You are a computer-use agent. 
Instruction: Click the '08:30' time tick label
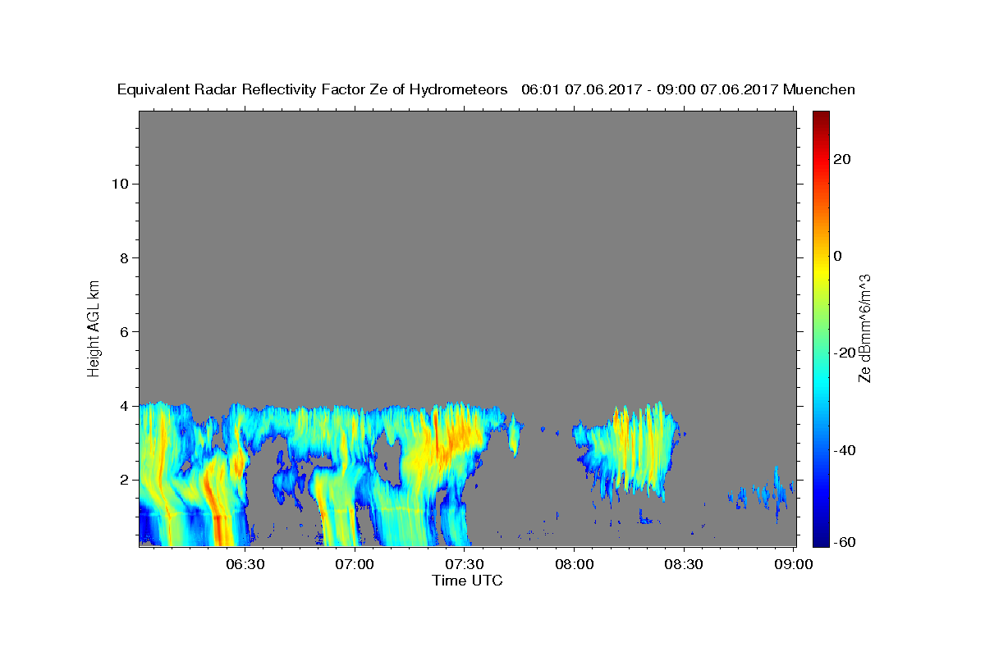683,565
